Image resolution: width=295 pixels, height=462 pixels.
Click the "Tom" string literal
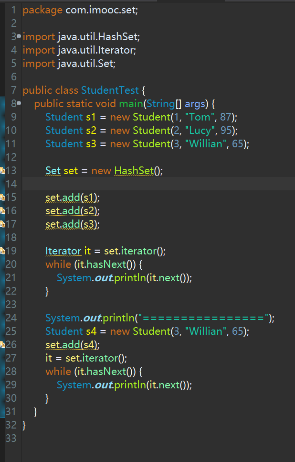(x=200, y=117)
